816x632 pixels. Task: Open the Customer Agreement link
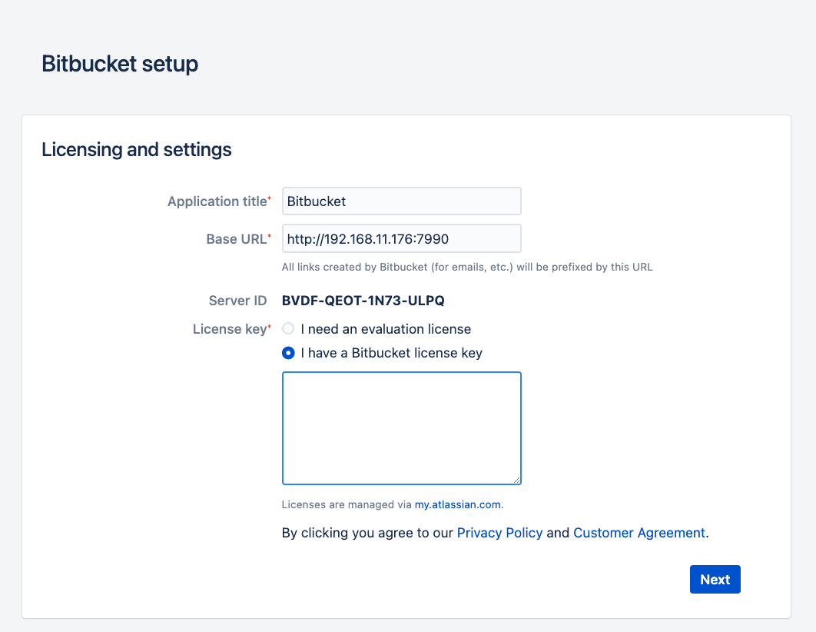pyautogui.click(x=639, y=533)
